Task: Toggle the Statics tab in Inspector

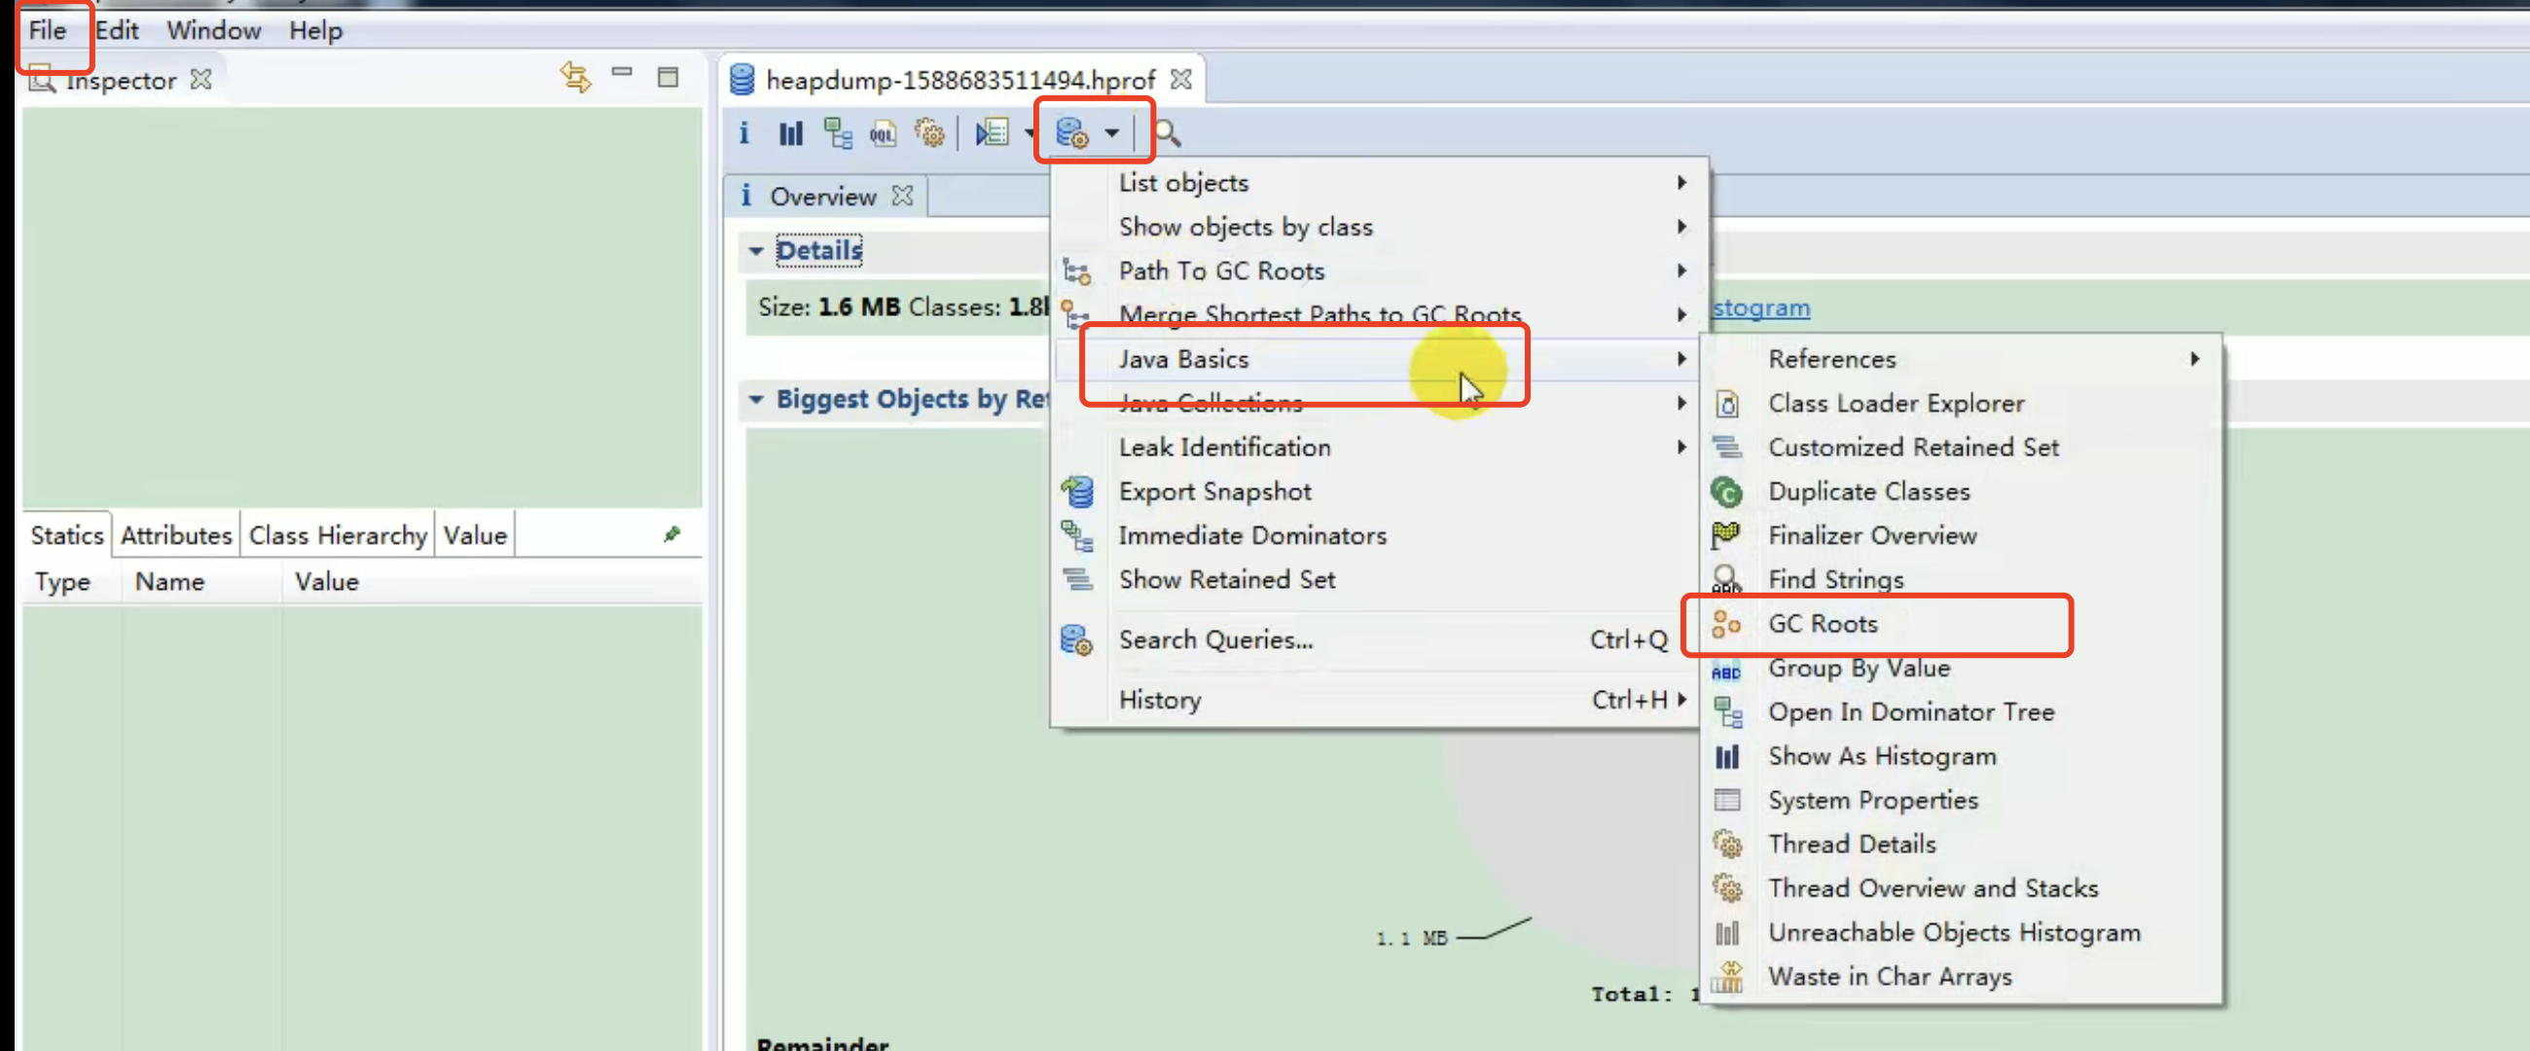Action: tap(66, 534)
